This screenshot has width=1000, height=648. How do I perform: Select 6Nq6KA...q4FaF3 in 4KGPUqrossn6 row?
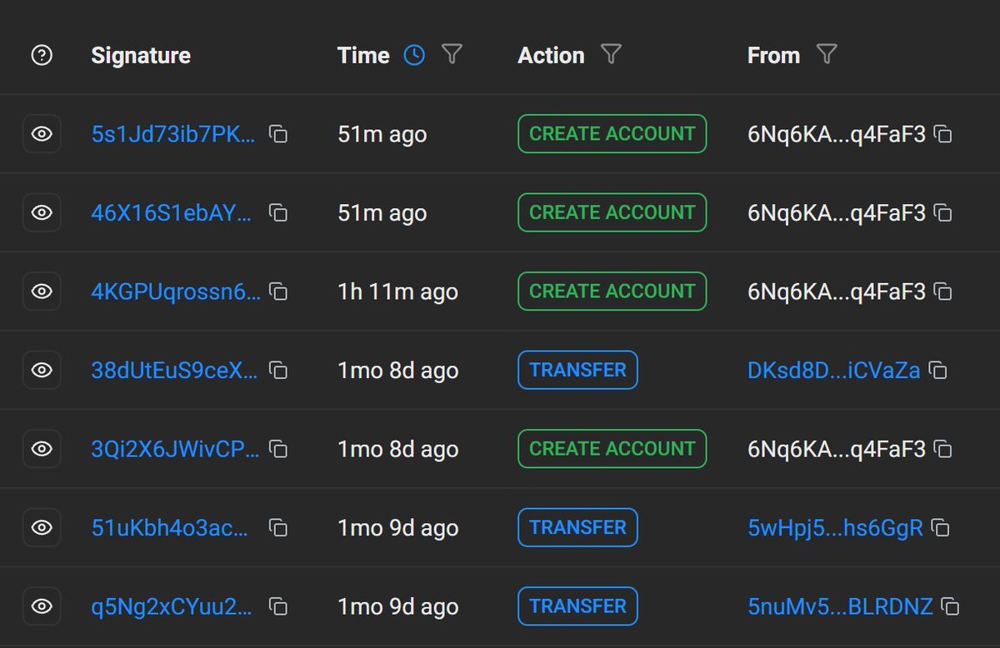click(837, 292)
